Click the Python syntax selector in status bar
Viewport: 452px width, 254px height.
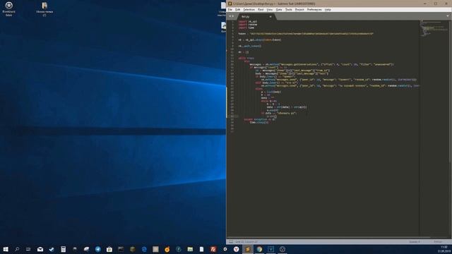pos(438,242)
